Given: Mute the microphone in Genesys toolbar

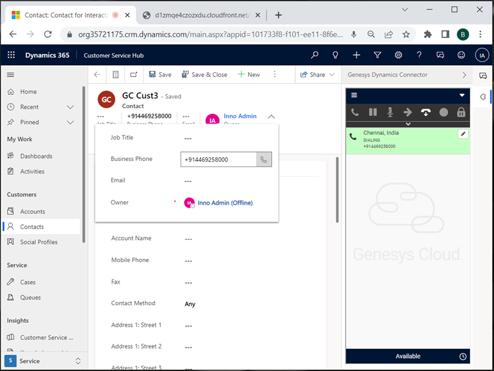Looking at the screenshot, I should 390,112.
